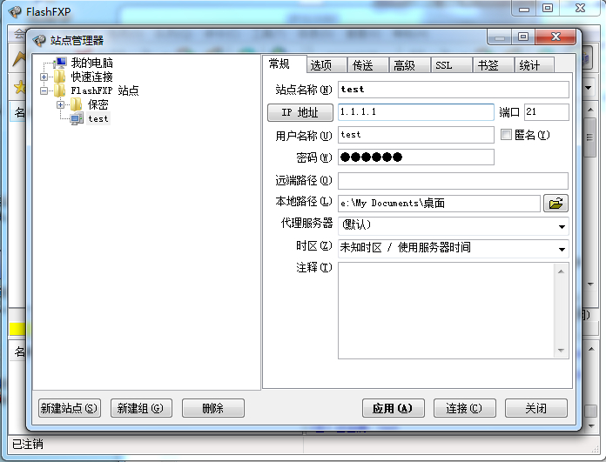Select the 我的电脑 computer icon in tree
Viewport: 606px width, 462px height.
click(60, 64)
